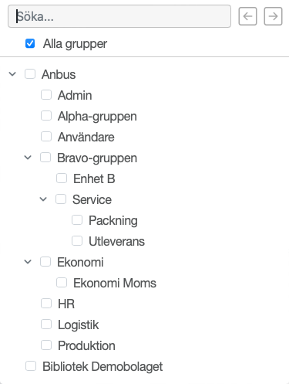Click the HR group label
289x384 pixels.
[x=66, y=304]
